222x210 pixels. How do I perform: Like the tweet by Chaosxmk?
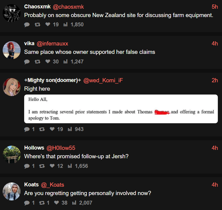tap(48, 25)
